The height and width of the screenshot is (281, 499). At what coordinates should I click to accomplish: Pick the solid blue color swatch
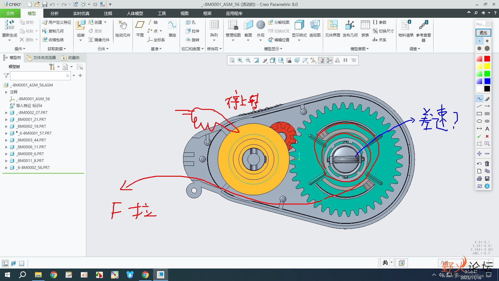(487, 81)
